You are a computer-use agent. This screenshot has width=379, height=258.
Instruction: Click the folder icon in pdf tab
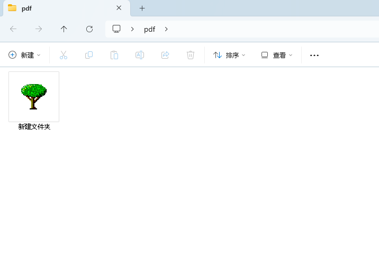12,8
